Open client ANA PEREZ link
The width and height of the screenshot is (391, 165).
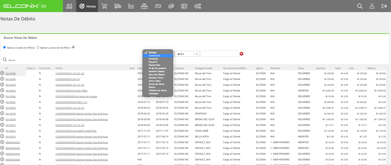click(71, 91)
